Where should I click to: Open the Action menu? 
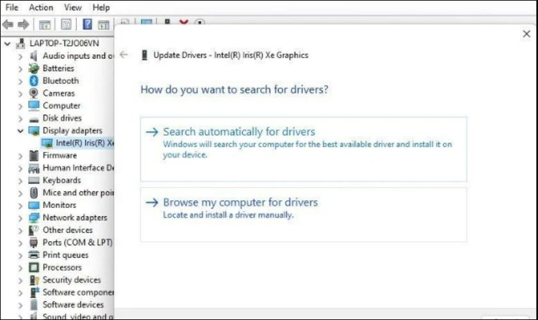tap(41, 7)
